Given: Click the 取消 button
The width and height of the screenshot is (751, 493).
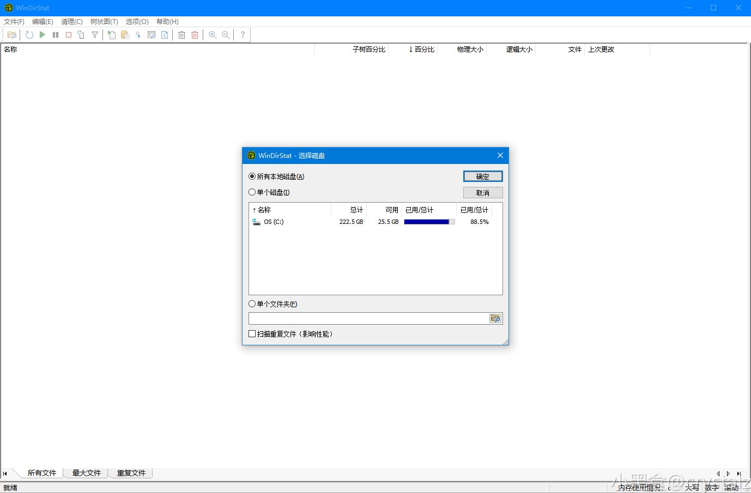Looking at the screenshot, I should [x=483, y=193].
